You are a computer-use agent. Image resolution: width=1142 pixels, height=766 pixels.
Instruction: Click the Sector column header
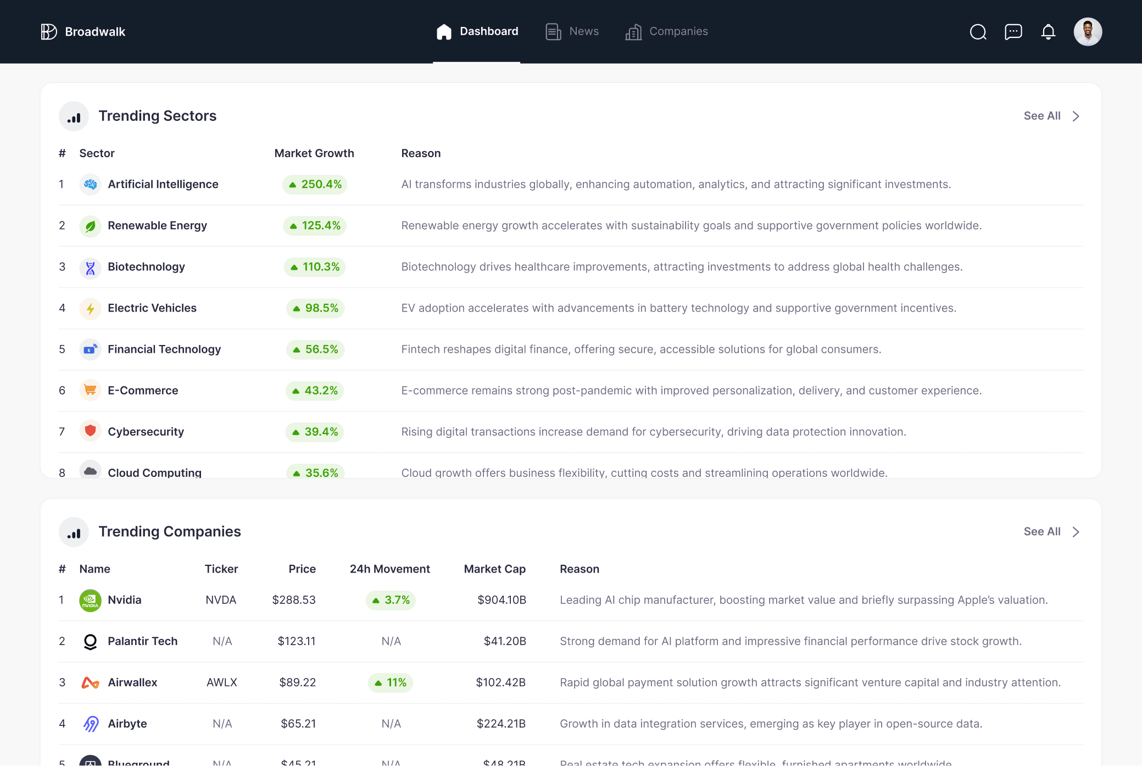pyautogui.click(x=97, y=153)
